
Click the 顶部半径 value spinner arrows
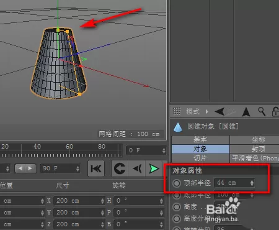(x=252, y=183)
